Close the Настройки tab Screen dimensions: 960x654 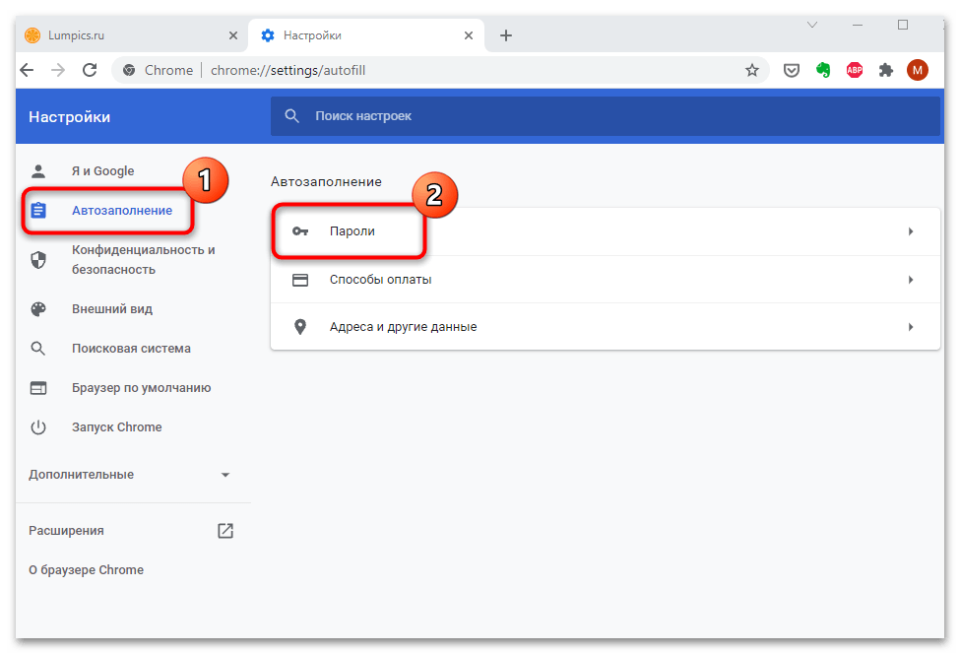pyautogui.click(x=469, y=35)
